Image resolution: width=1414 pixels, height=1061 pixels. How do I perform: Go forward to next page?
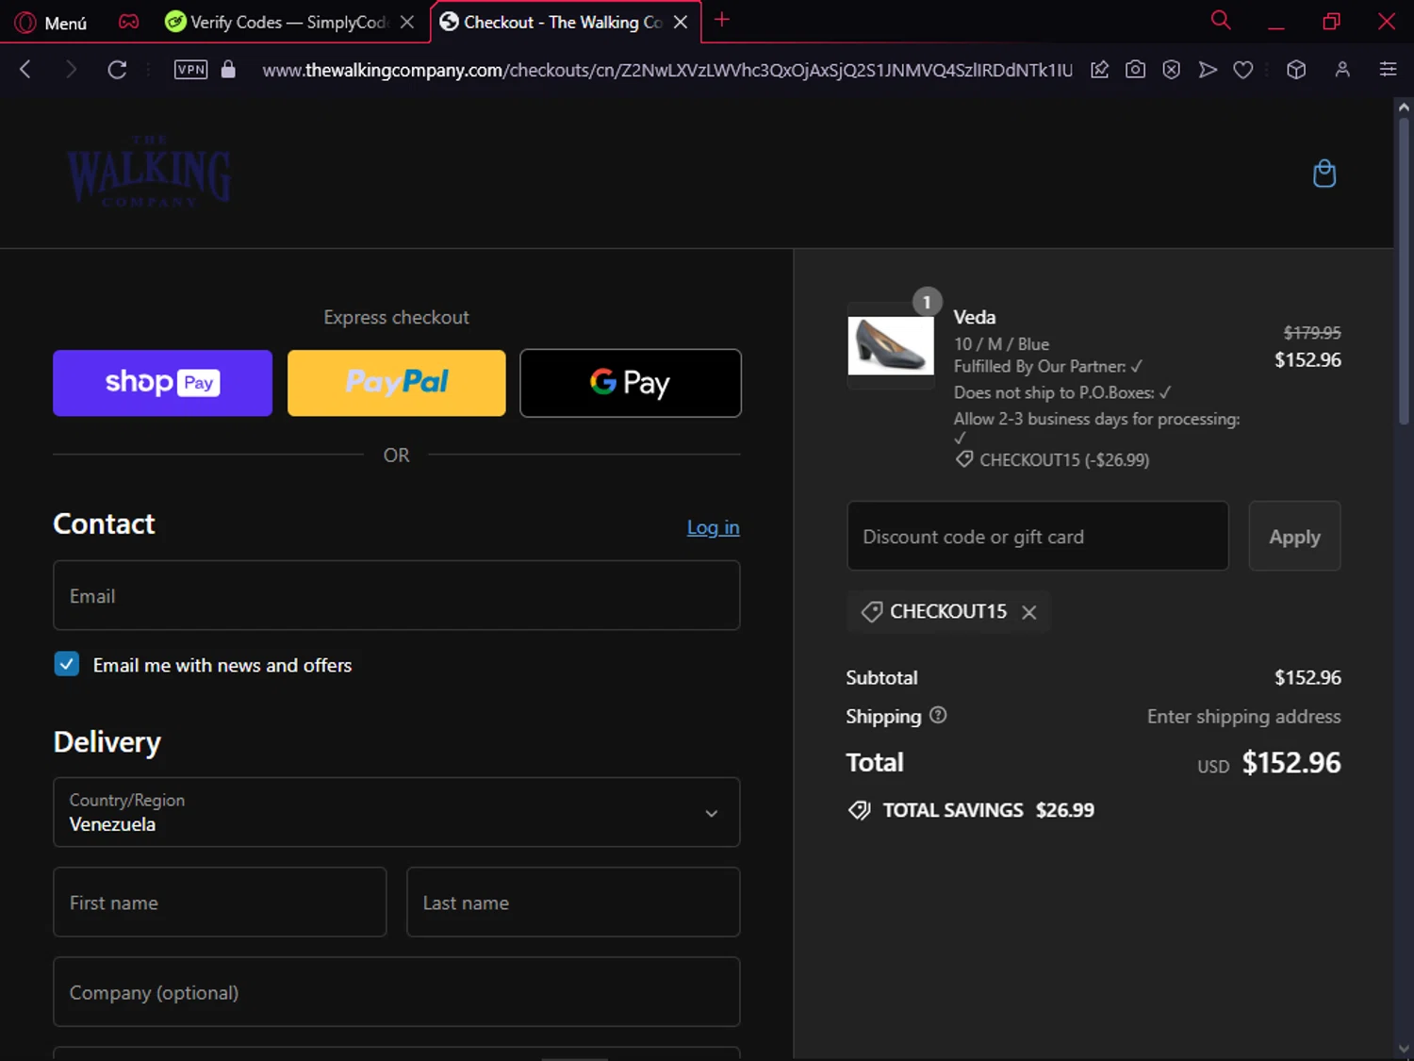click(71, 69)
